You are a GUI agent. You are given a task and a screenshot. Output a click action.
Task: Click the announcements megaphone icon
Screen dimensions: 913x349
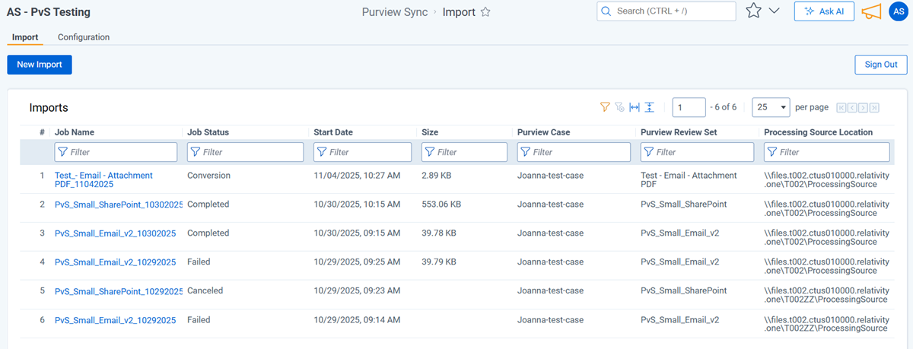pos(871,11)
